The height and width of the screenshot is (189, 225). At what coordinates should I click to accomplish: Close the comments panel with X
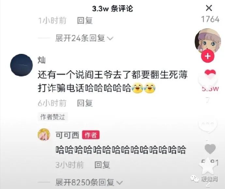click(209, 8)
